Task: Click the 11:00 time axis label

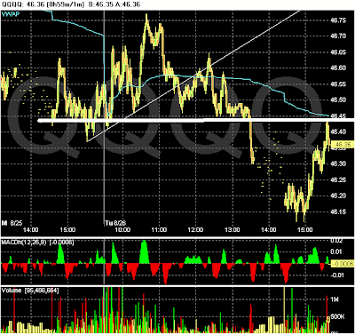Action: [159, 230]
